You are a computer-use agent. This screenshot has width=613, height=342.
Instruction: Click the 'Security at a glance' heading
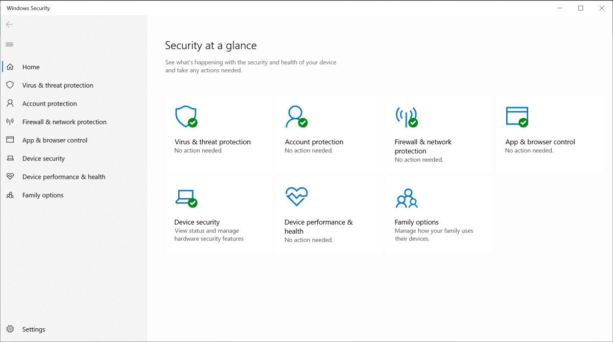point(210,45)
